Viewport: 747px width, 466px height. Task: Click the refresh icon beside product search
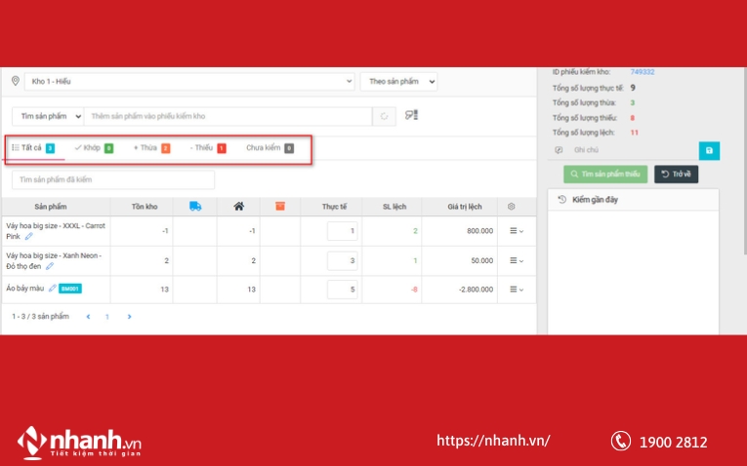pyautogui.click(x=385, y=117)
